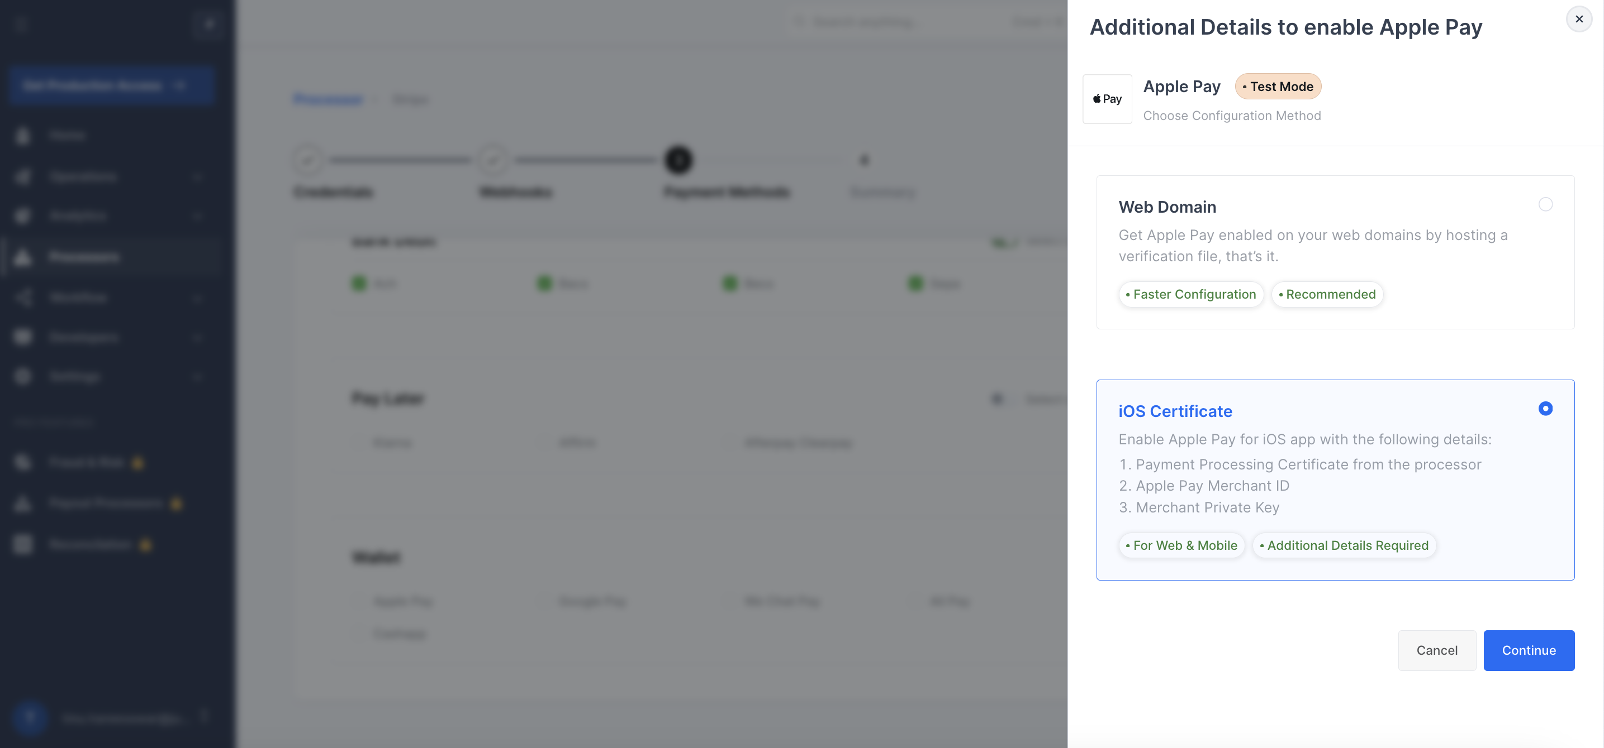Click the Recommended tag
This screenshot has width=1604, height=748.
point(1327,294)
